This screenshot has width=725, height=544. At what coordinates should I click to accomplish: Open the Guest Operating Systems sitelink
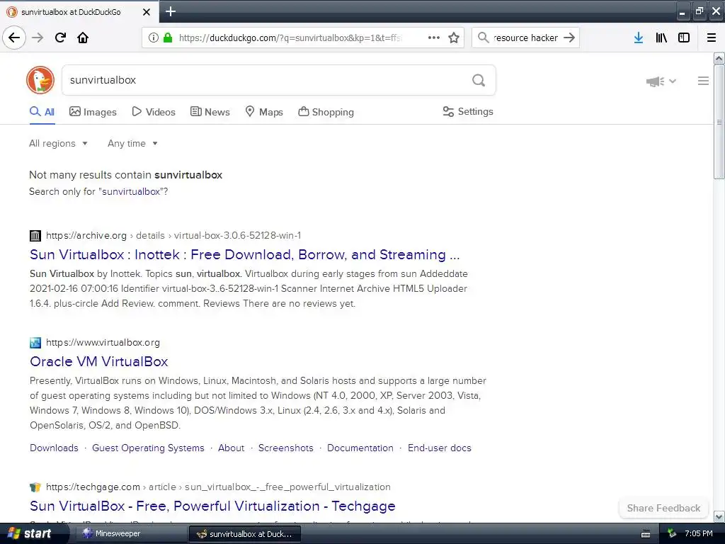tap(148, 448)
